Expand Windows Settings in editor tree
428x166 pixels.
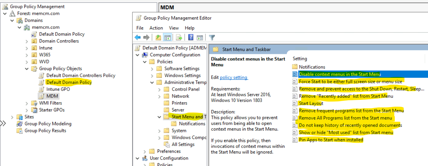(152, 76)
